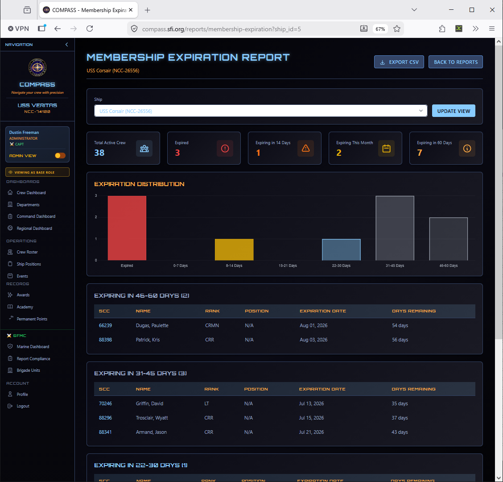Click the name Griffin, David
503x482 pixels.
pyautogui.click(x=149, y=403)
